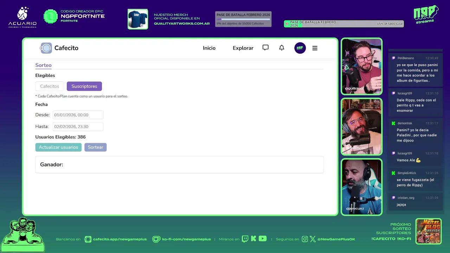This screenshot has height=253, width=450.
Task: Click the 'Usuarios Elegibles: 386' text
Action: click(x=60, y=137)
